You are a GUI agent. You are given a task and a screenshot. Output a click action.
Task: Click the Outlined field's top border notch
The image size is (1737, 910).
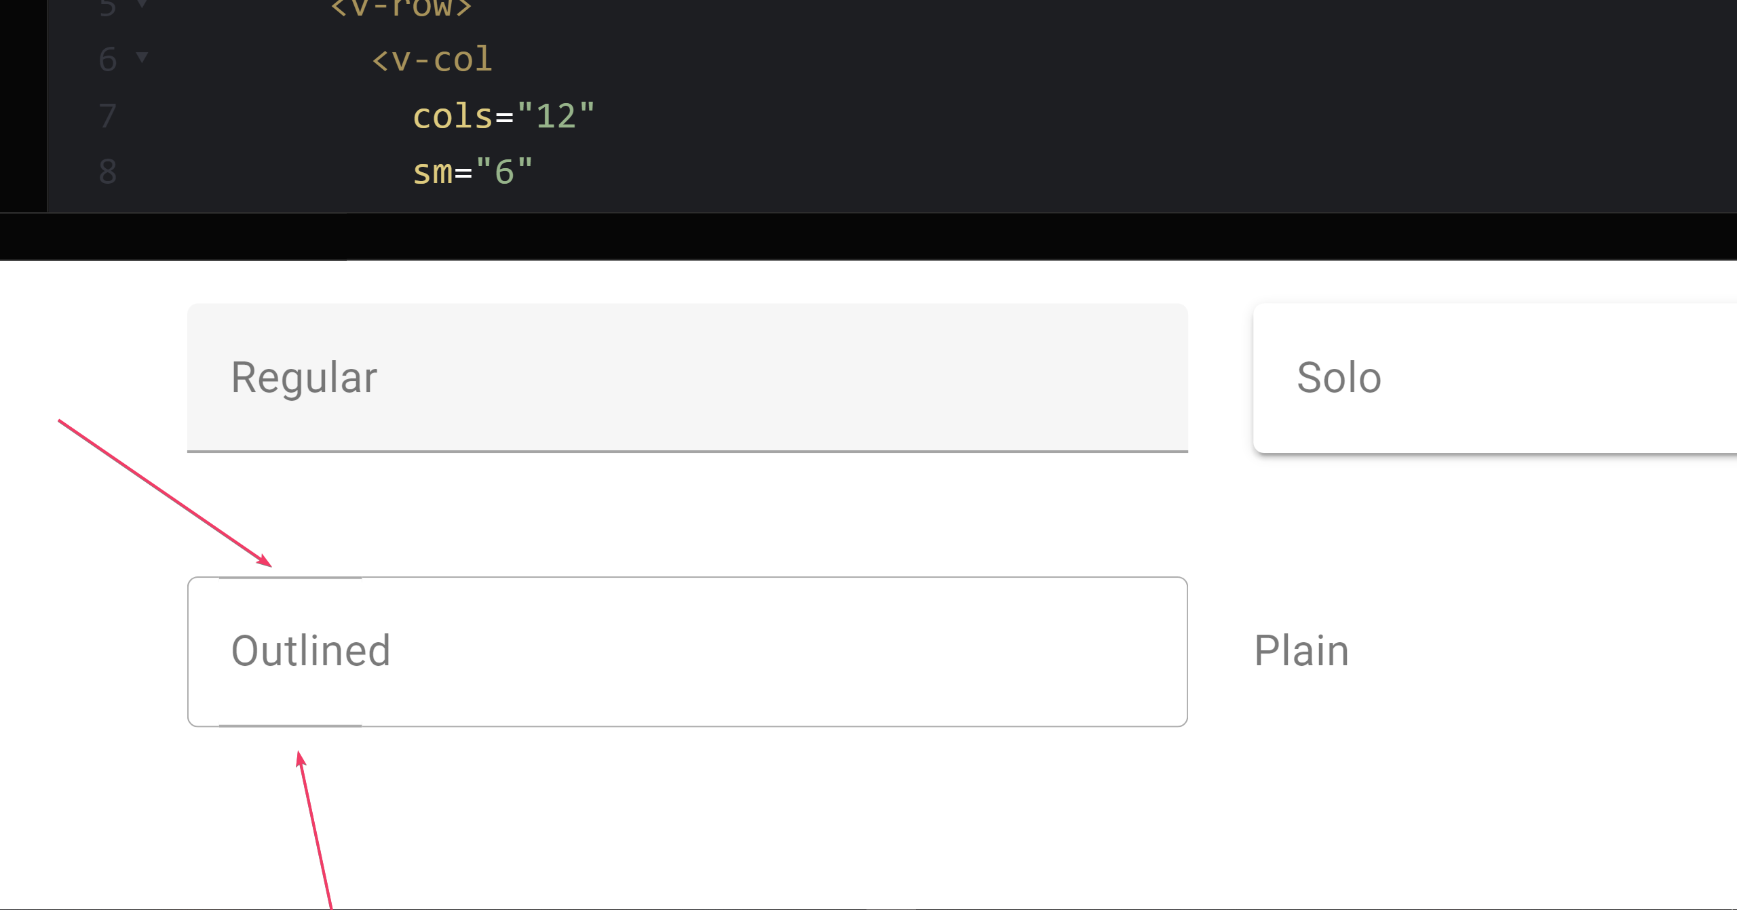click(290, 578)
